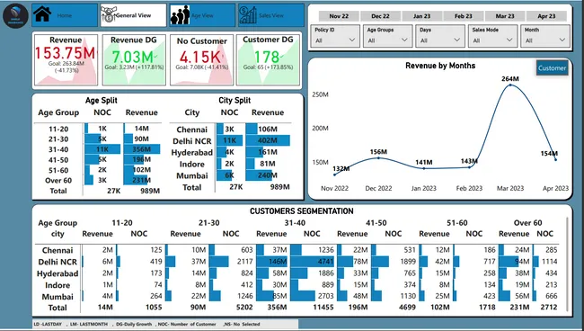Click the 264M peak point on chart
This screenshot has height=331, width=584.
click(x=510, y=85)
